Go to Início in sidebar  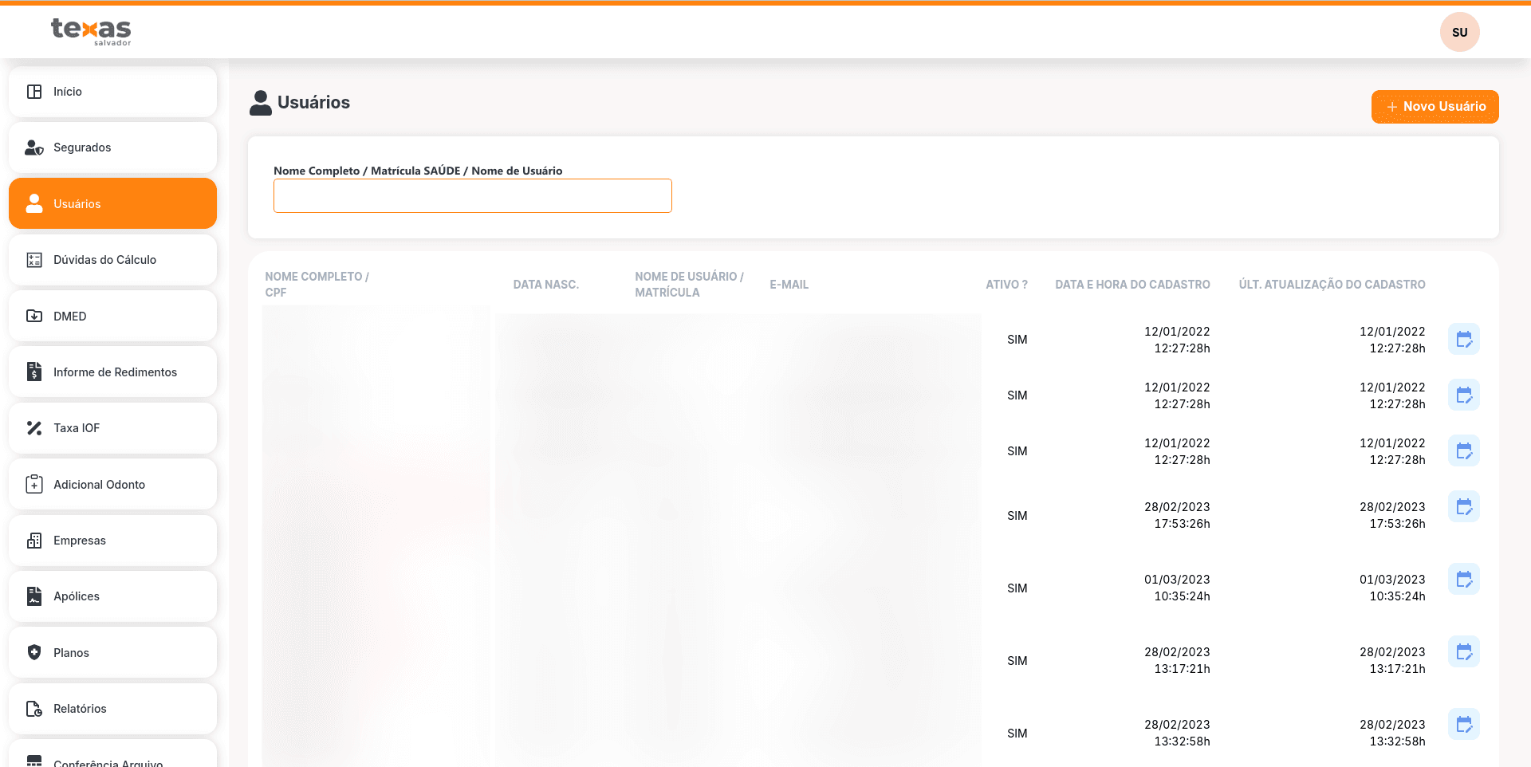pyautogui.click(x=112, y=92)
